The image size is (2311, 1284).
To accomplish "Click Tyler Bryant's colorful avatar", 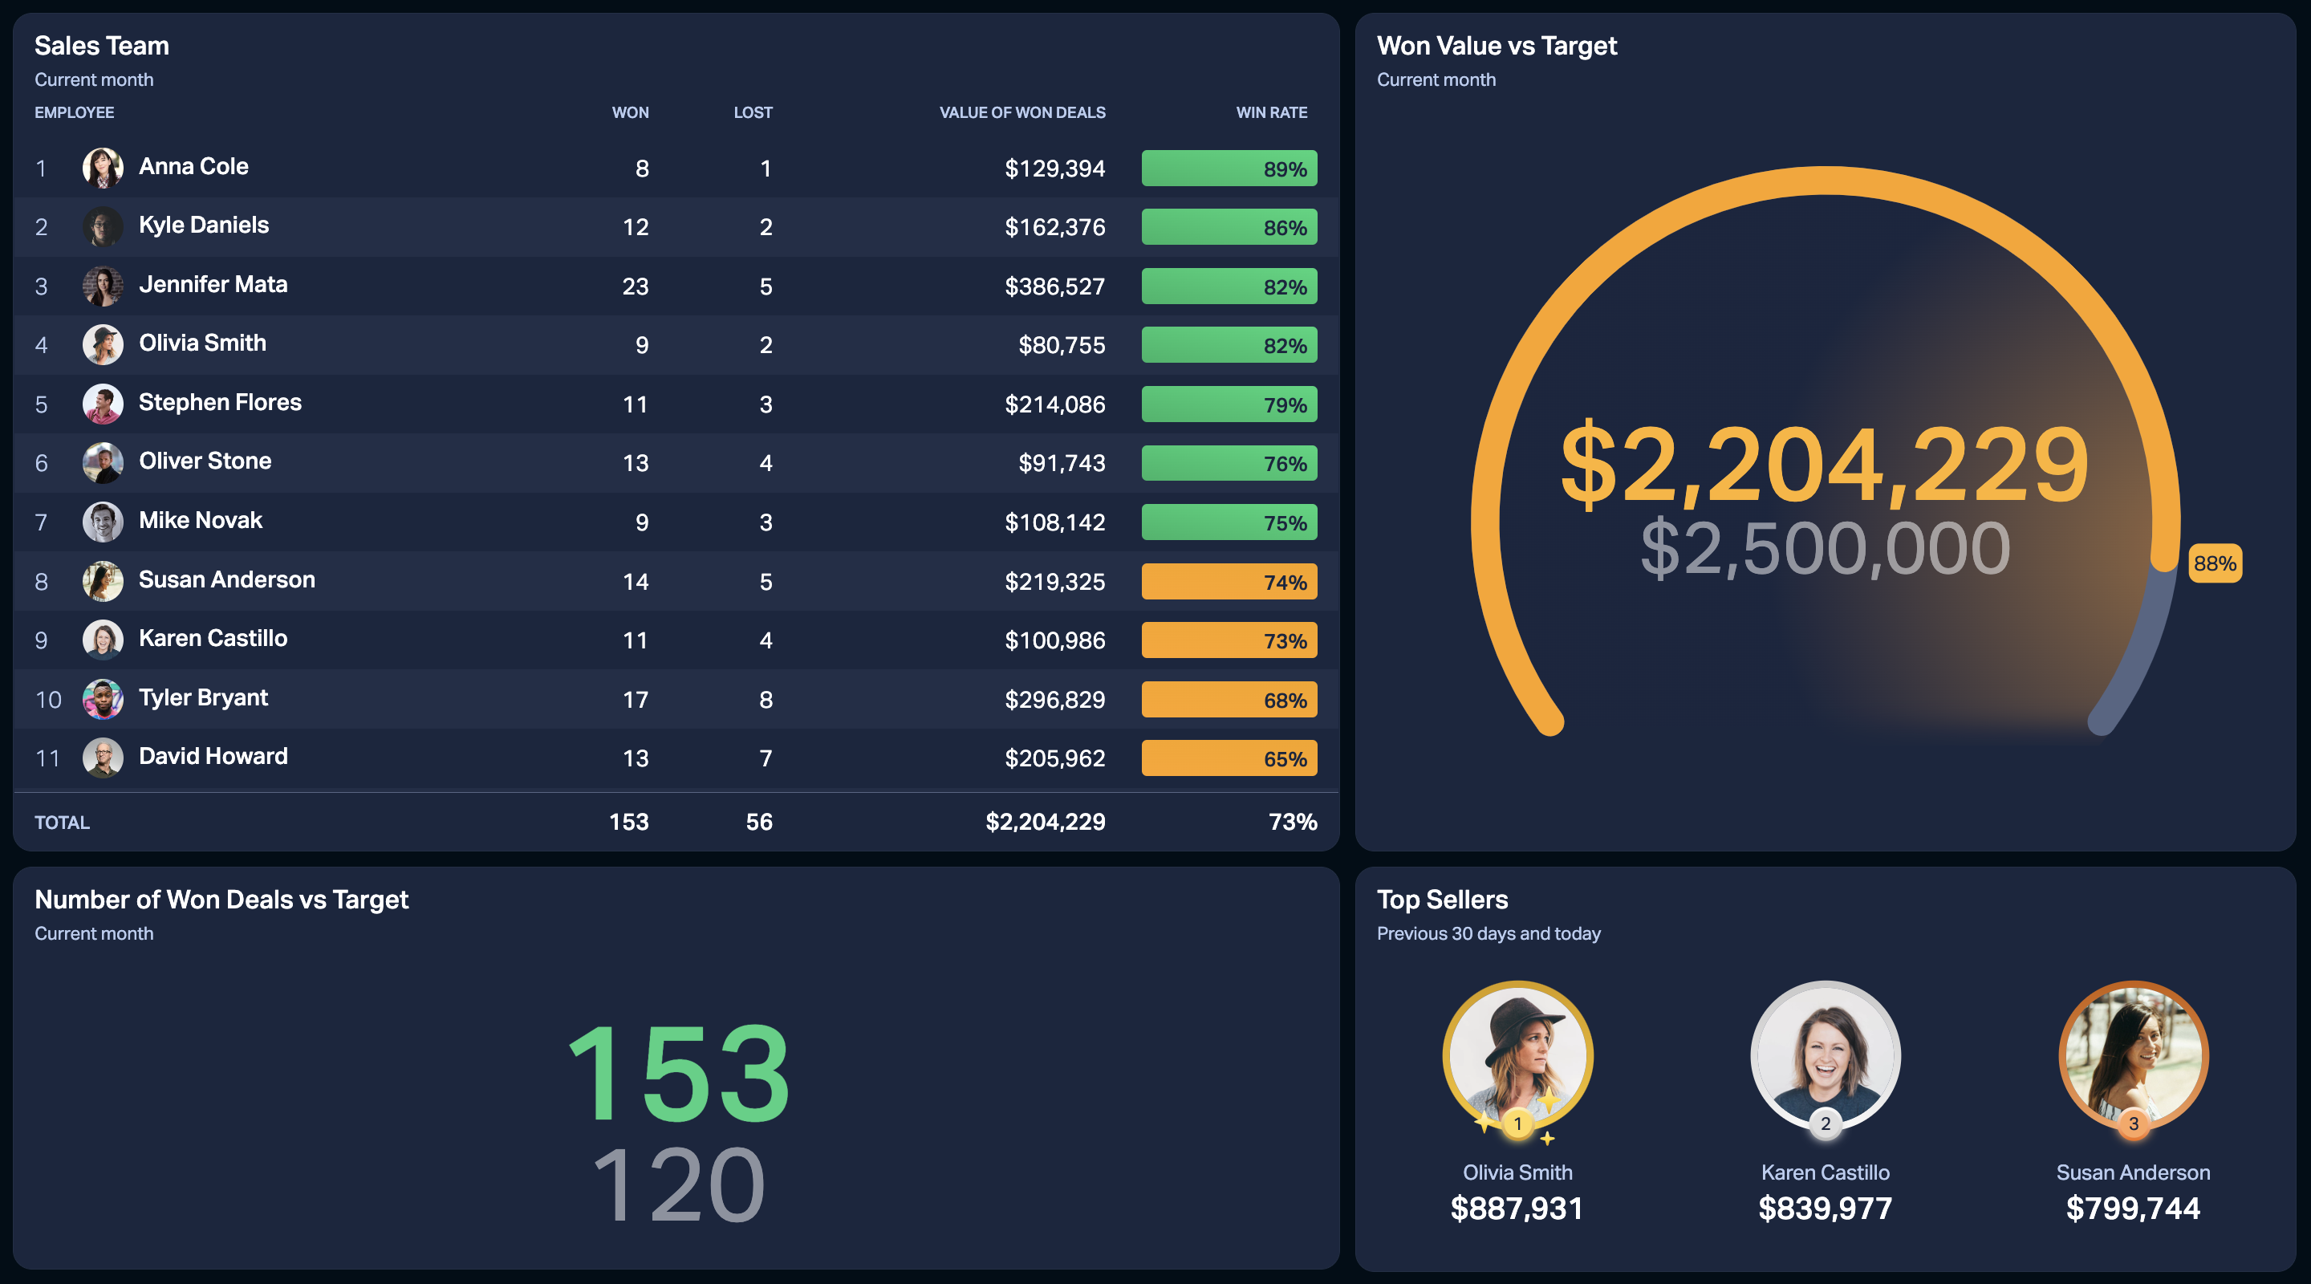I will [102, 699].
